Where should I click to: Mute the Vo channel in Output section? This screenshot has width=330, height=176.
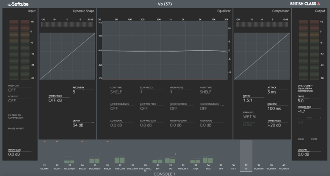314,139
